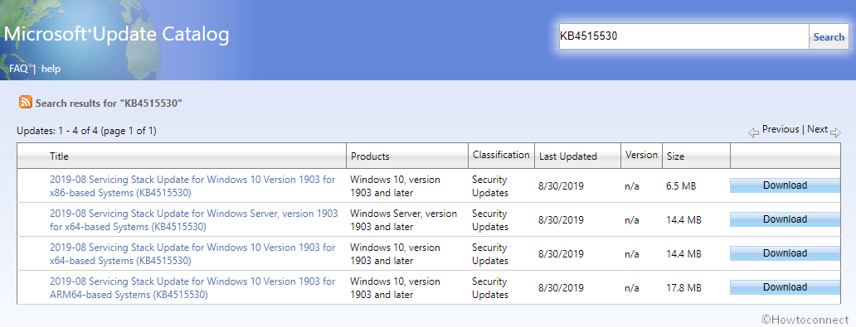Download the 6.5 MB x86 update
The width and height of the screenshot is (856, 327).
tap(785, 185)
